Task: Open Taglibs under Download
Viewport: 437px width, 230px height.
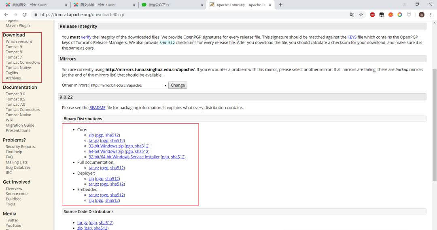Action: point(12,73)
